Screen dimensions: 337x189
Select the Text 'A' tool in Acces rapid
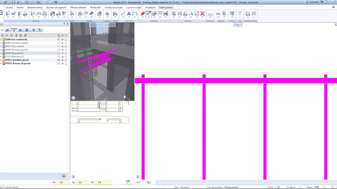pos(129,13)
